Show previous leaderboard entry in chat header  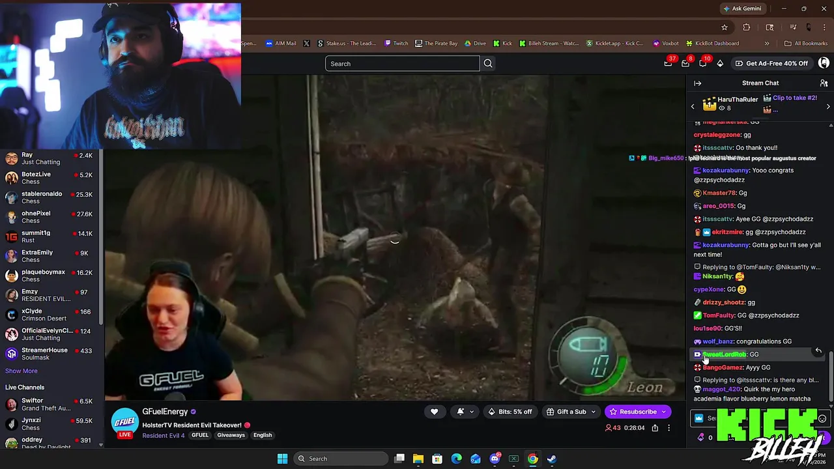pos(693,106)
